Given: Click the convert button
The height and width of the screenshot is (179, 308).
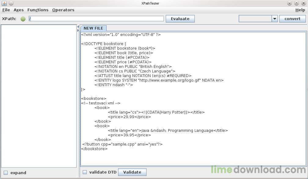Looking at the screenshot, I should 292,19.
